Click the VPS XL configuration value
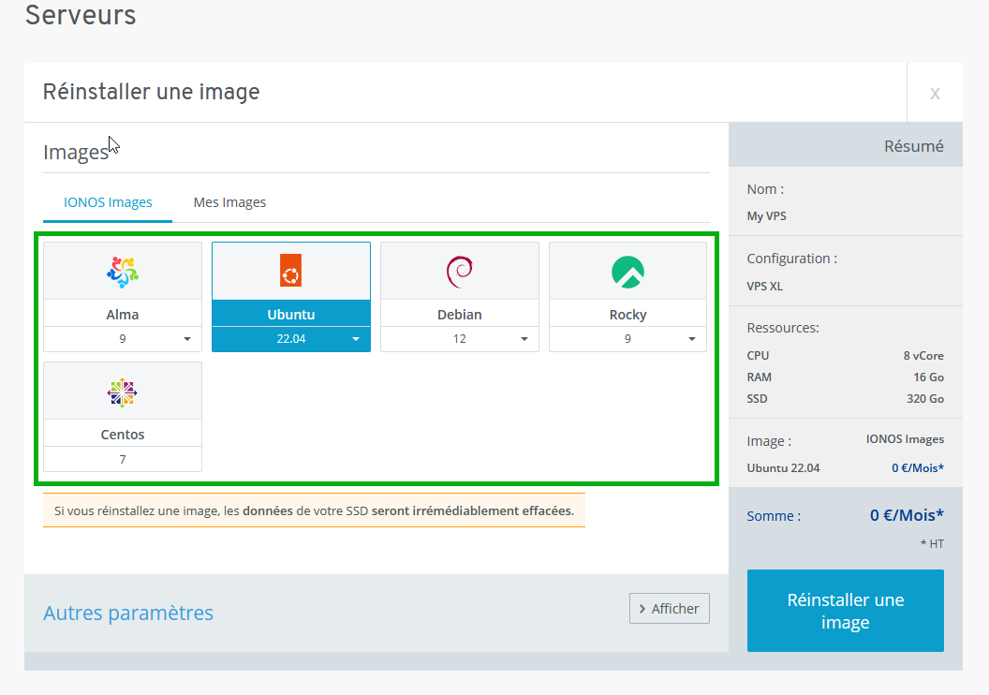Image resolution: width=989 pixels, height=695 pixels. pos(764,286)
